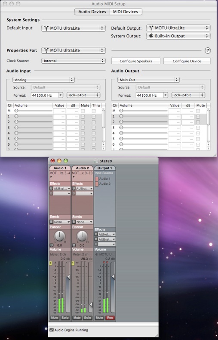218x340 pixels.
Task: Select the Output 1 channel strip header
Action: point(105,168)
